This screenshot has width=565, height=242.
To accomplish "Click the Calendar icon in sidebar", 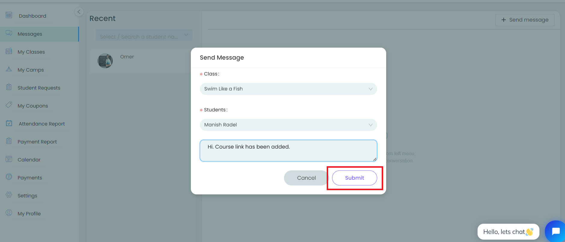I will [9, 159].
